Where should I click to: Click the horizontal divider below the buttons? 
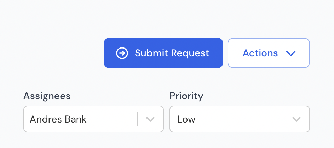tap(155, 74)
